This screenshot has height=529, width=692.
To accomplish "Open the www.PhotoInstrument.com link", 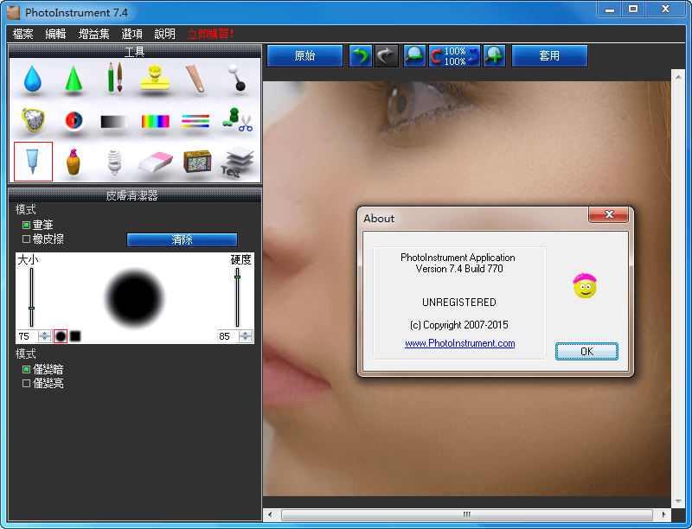I will (460, 343).
